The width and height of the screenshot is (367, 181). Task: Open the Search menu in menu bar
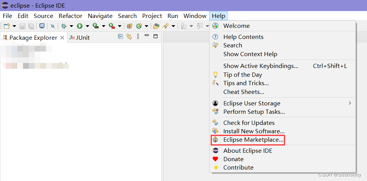coord(127,16)
